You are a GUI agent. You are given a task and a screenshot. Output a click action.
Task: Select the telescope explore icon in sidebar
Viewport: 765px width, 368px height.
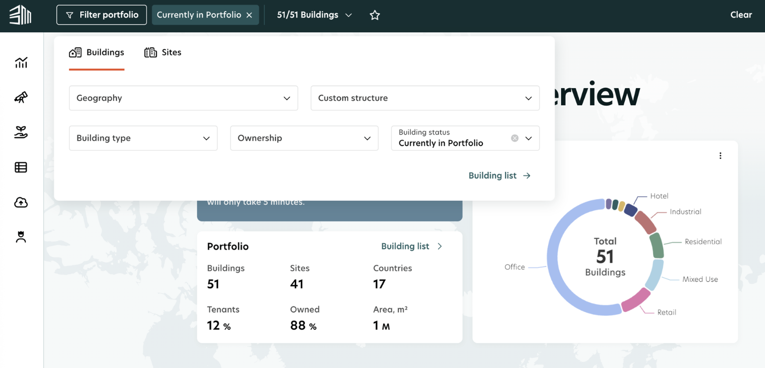coord(21,97)
